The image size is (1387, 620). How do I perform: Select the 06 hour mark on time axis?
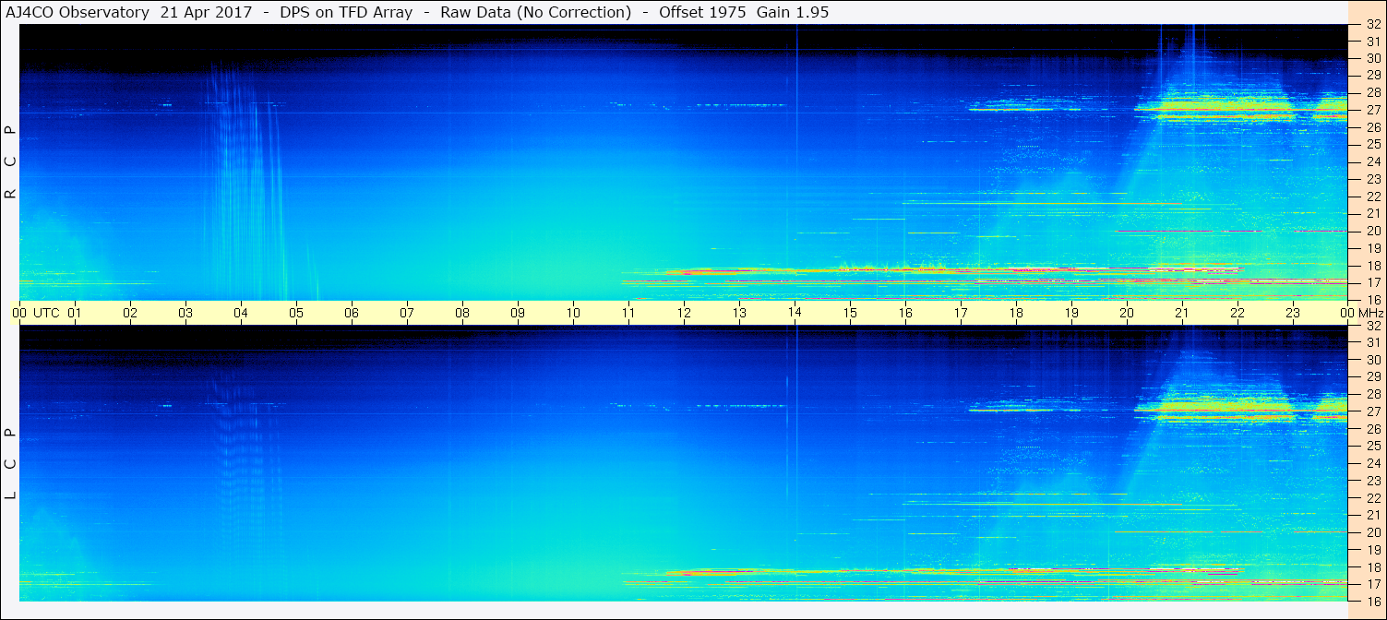click(x=352, y=313)
